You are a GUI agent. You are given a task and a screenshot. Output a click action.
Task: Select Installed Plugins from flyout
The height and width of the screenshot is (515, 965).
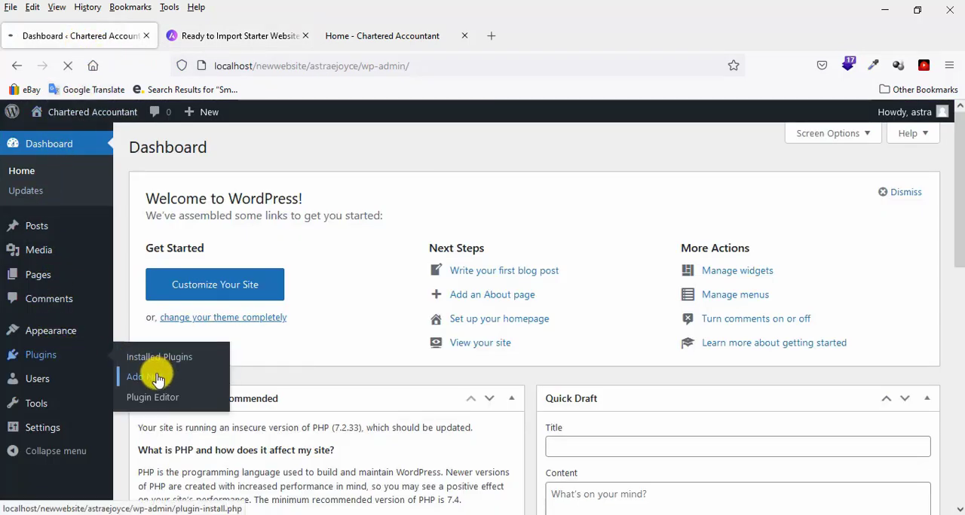coord(159,357)
